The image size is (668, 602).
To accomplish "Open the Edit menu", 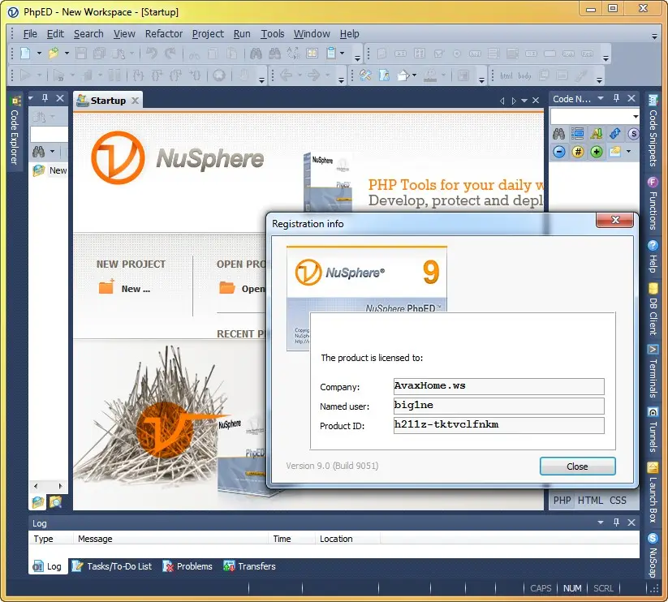I will [x=55, y=33].
